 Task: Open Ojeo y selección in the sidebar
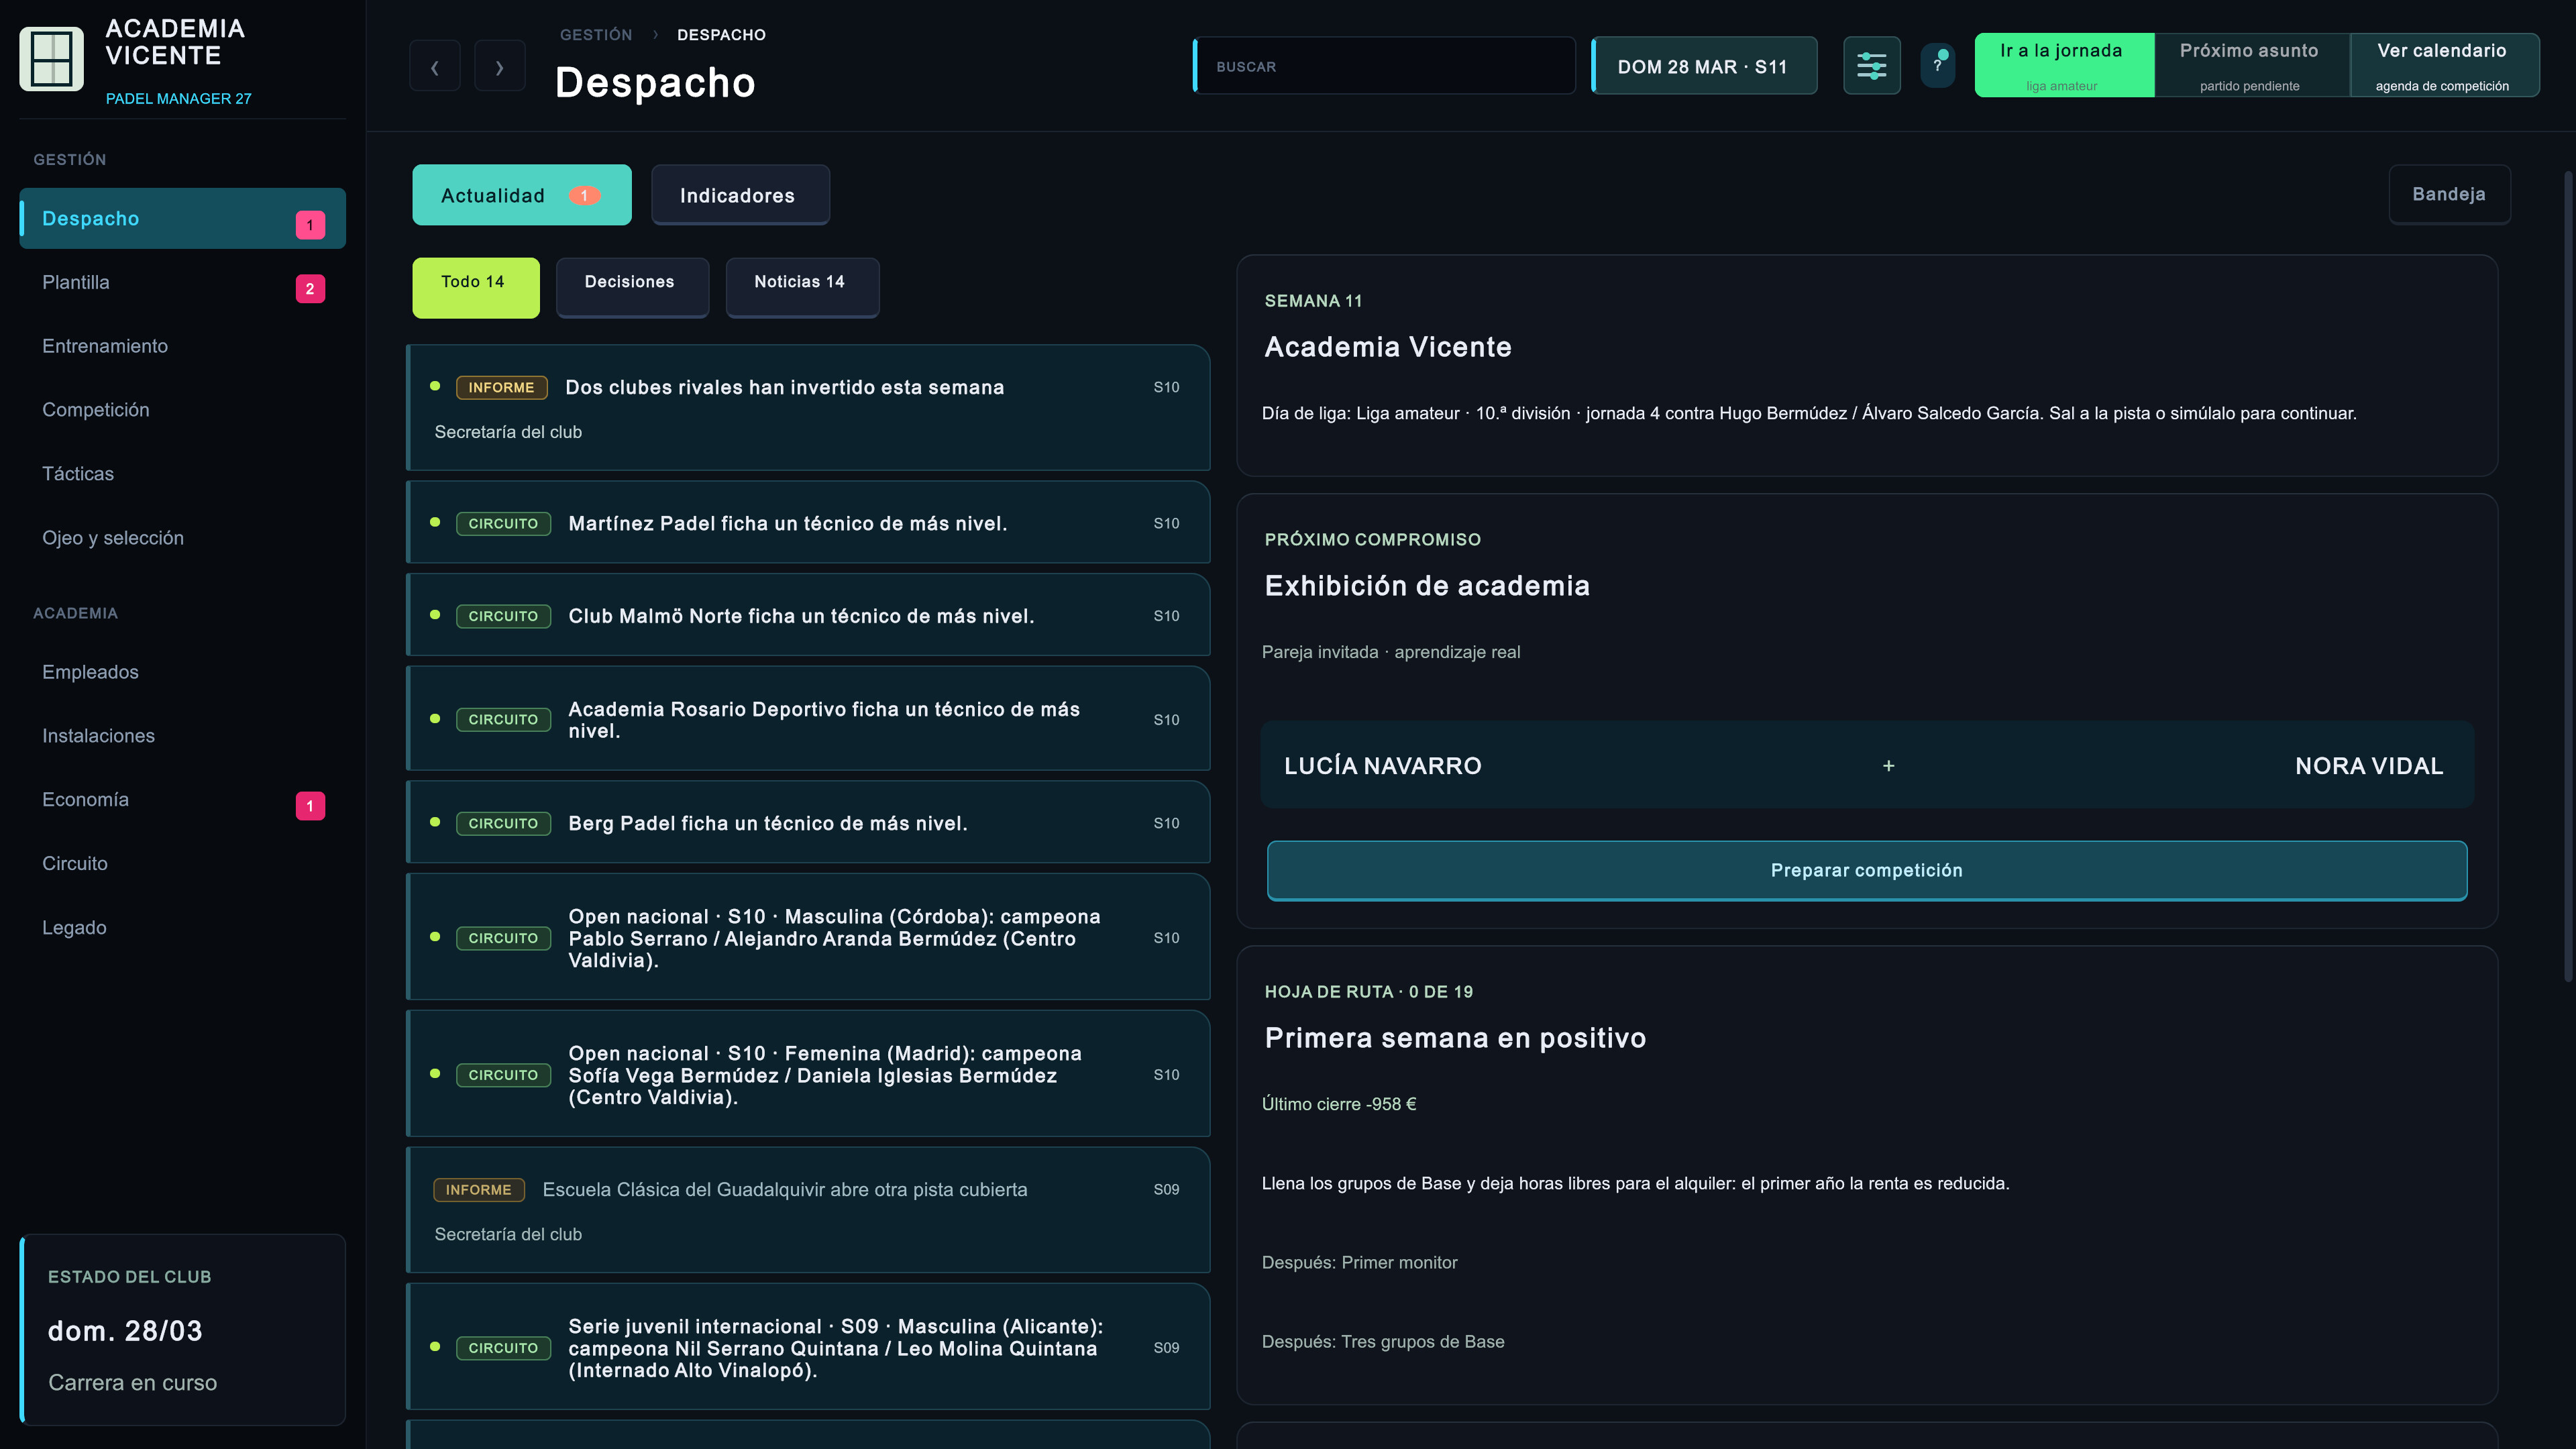click(183, 538)
